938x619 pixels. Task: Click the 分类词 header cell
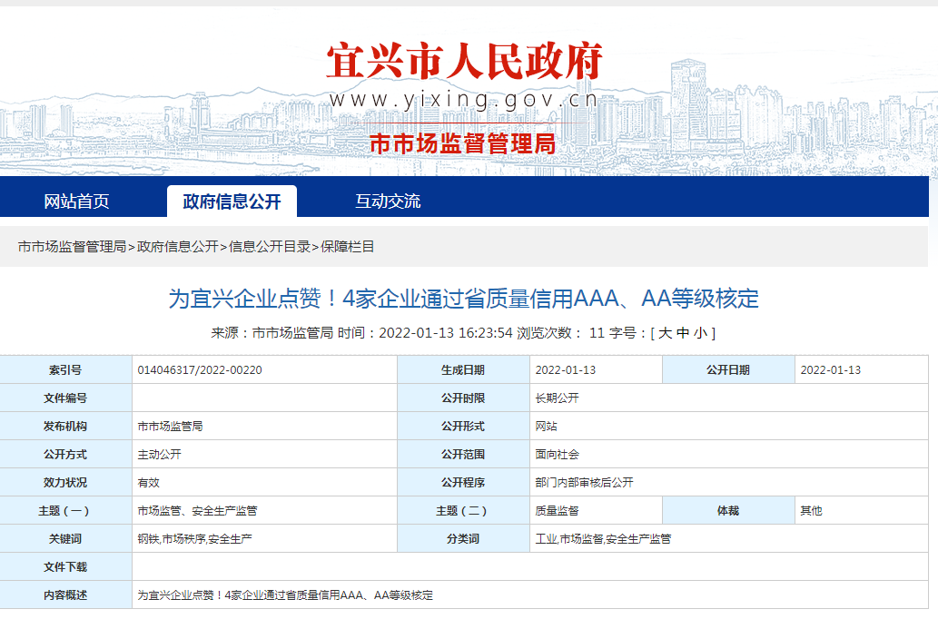coord(463,539)
